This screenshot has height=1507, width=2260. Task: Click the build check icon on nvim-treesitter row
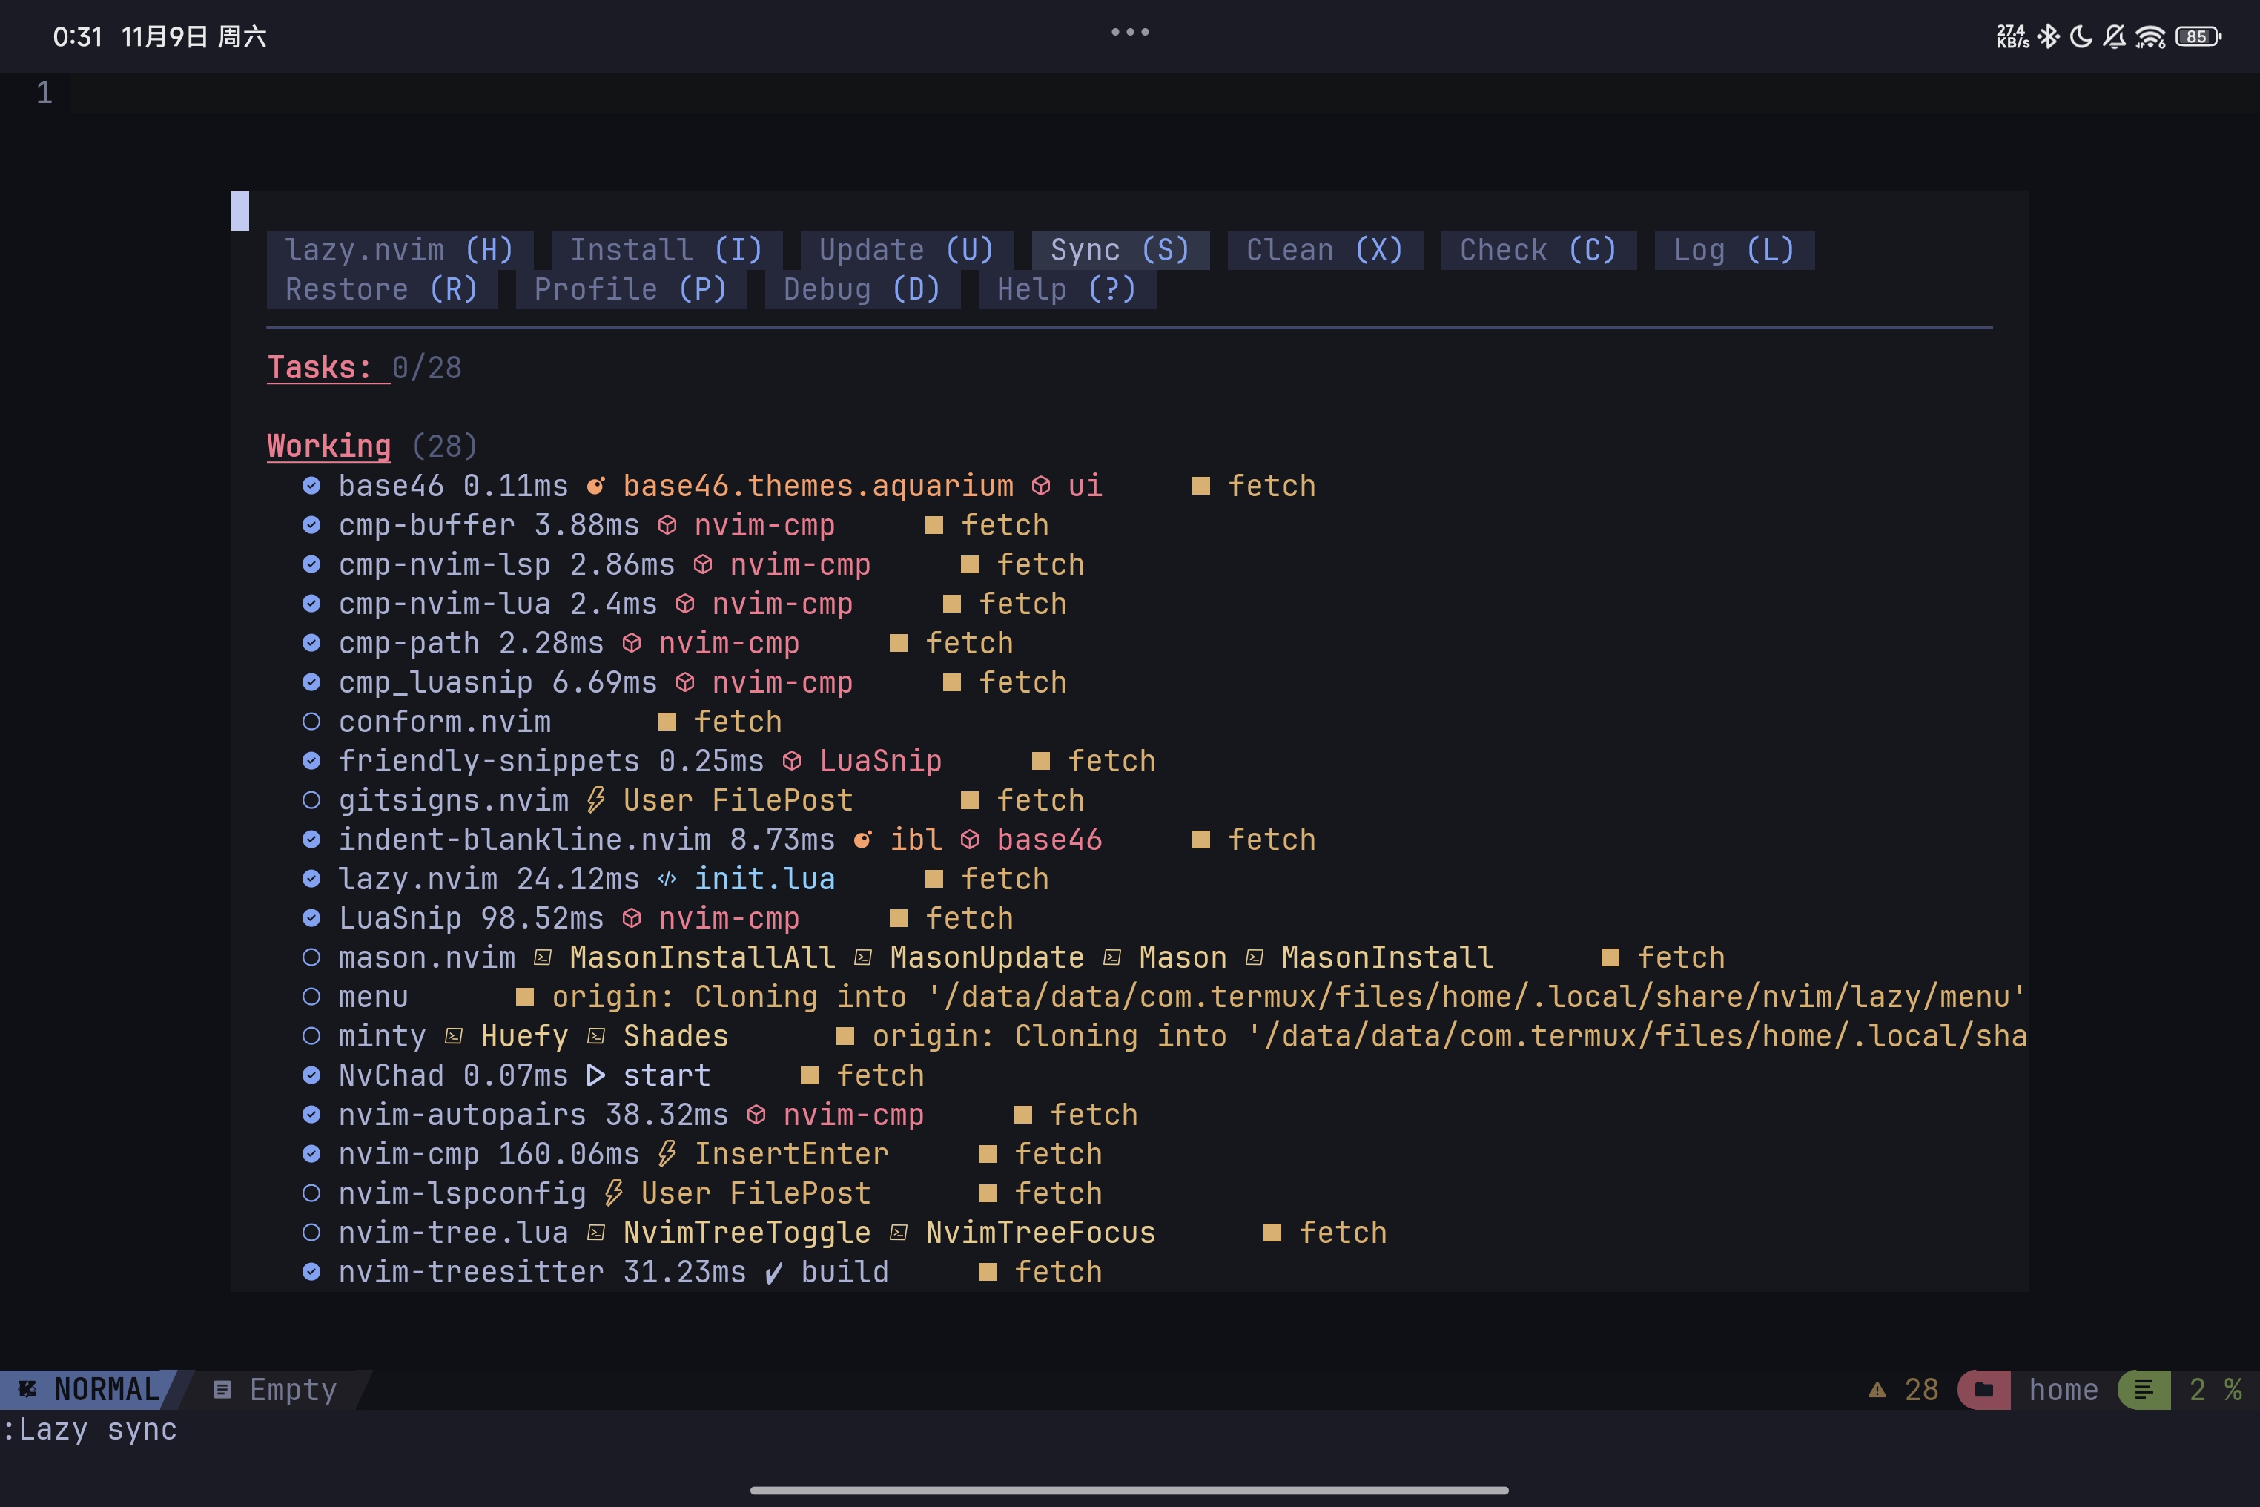pyautogui.click(x=773, y=1273)
